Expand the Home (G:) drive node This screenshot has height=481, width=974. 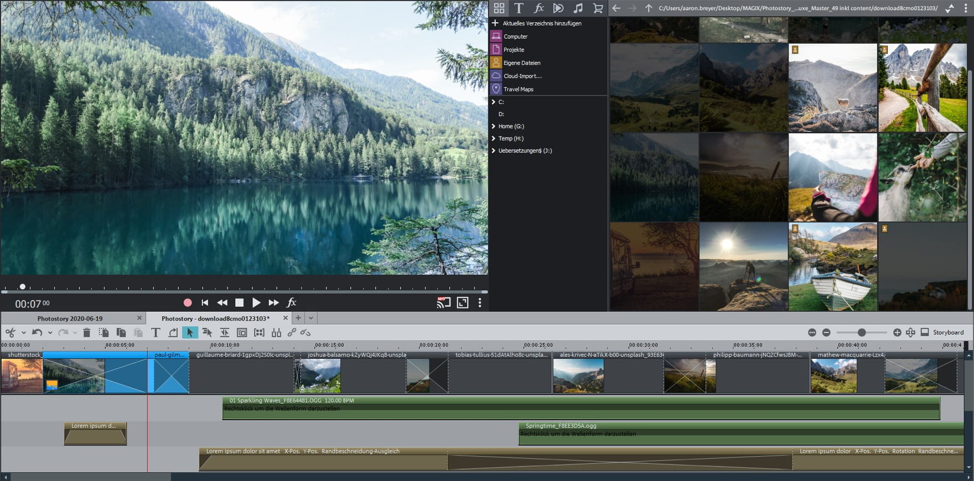point(494,127)
